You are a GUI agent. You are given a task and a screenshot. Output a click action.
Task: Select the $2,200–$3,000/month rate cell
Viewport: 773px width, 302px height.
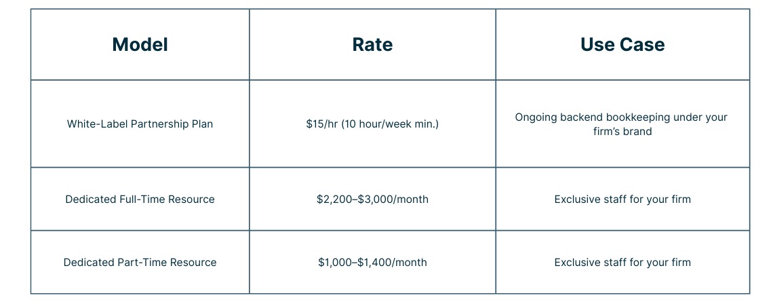(x=372, y=200)
